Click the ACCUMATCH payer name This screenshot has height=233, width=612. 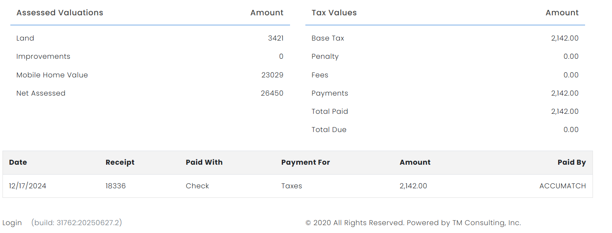coord(562,186)
